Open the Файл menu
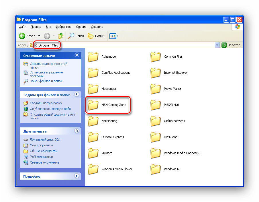The image size is (259, 202). pyautogui.click(x=22, y=27)
